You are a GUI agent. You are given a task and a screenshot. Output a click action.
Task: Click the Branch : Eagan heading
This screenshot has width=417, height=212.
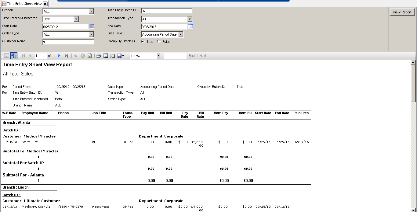pyautogui.click(x=16, y=187)
